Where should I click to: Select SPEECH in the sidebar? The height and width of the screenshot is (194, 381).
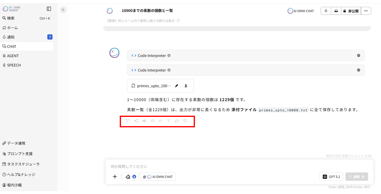[x=27, y=65]
